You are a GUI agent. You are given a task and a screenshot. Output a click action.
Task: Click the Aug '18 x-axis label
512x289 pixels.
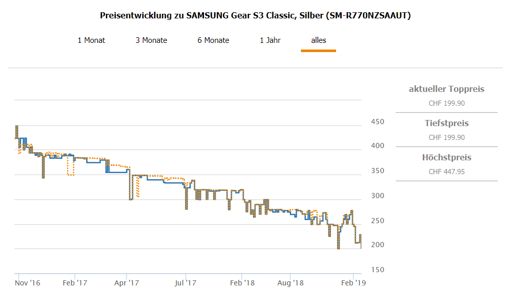pos(291,282)
